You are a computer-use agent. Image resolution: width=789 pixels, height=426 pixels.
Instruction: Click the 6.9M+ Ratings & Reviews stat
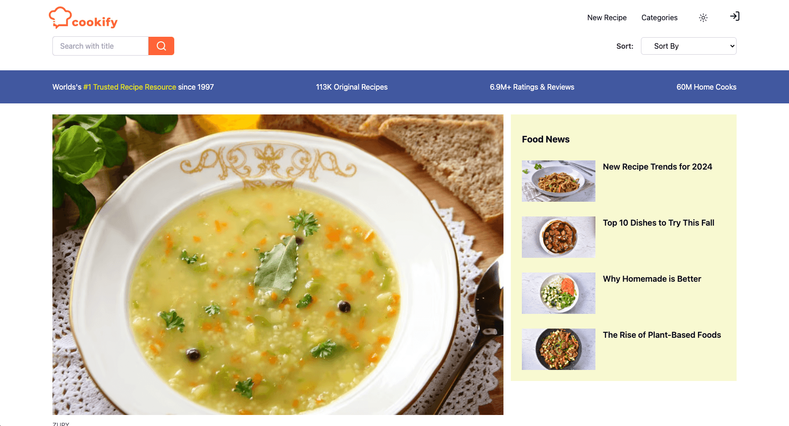532,87
